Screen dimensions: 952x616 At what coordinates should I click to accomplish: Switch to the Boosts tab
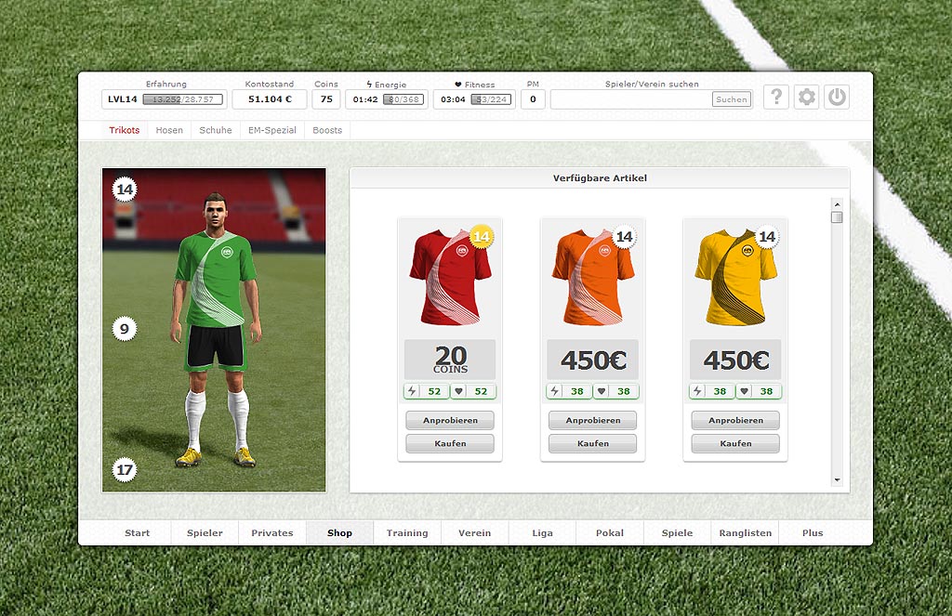[x=327, y=130]
